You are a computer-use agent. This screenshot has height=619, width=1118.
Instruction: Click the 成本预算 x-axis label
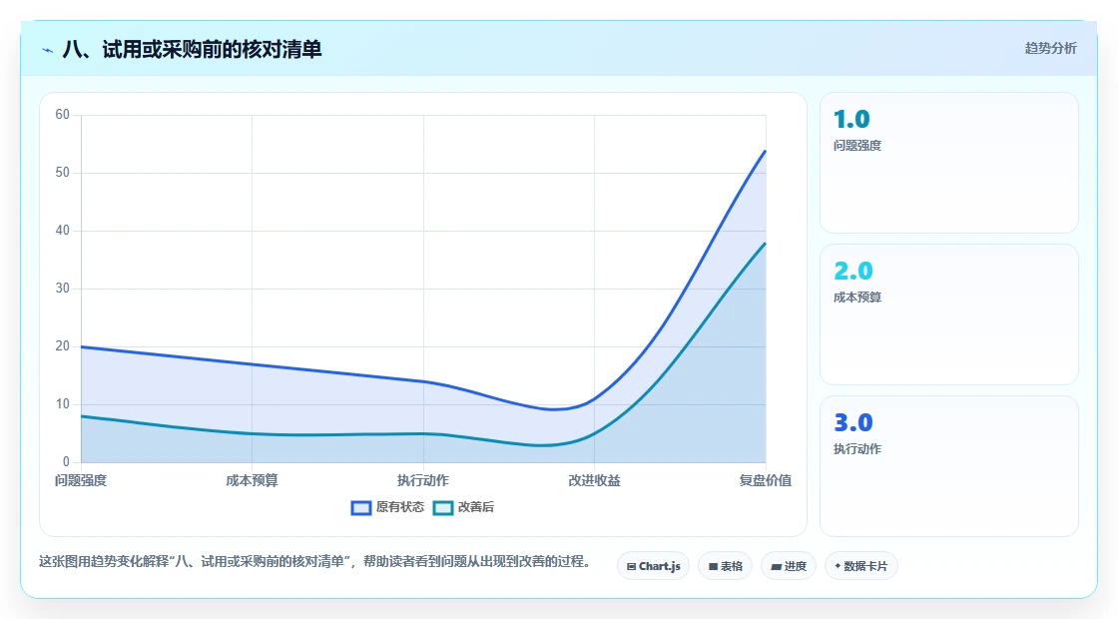coord(252,480)
